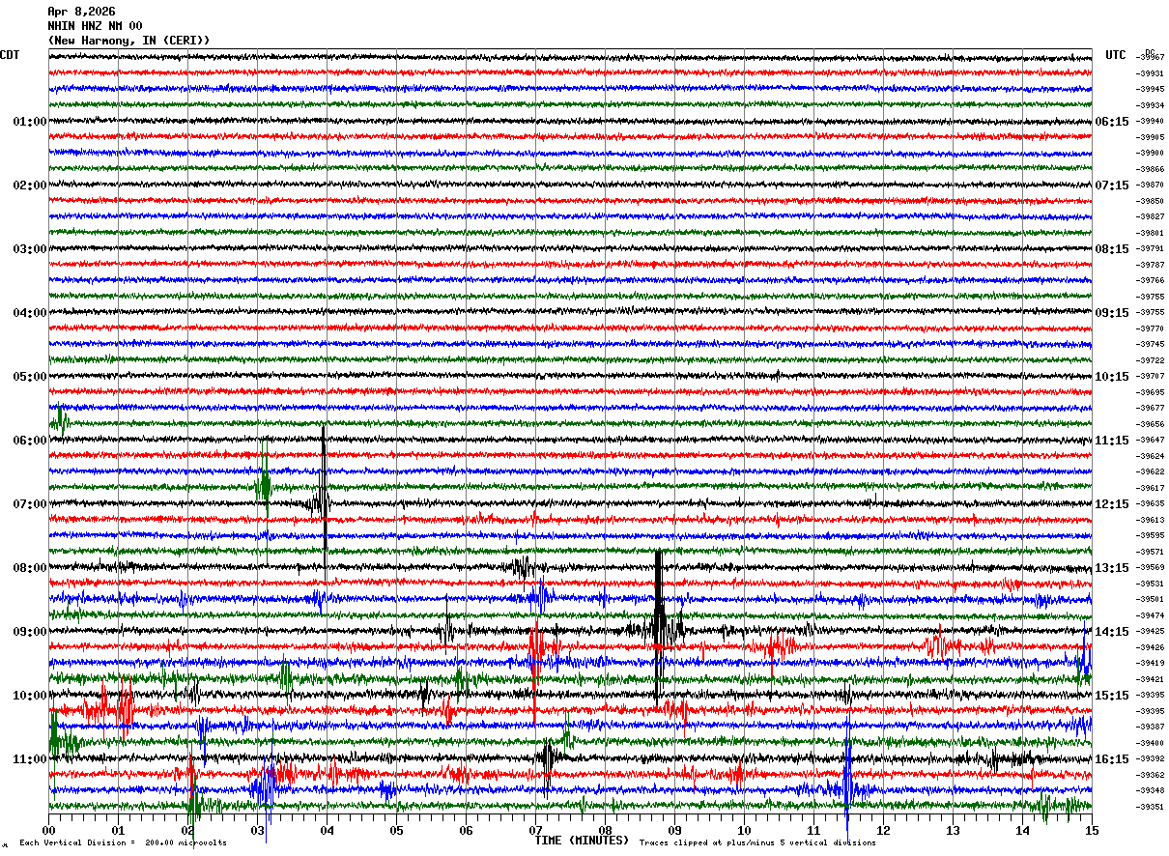Click the '10:00' CDT time label
The width and height of the screenshot is (1169, 856).
point(30,696)
